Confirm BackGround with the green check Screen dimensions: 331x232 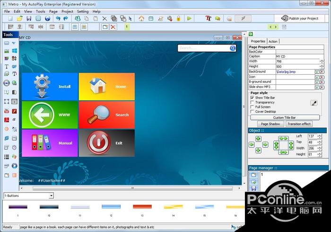(x=317, y=72)
